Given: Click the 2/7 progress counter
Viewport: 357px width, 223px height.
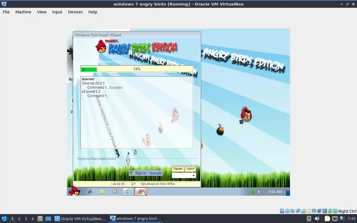Looking at the screenshot, I should click(133, 184).
